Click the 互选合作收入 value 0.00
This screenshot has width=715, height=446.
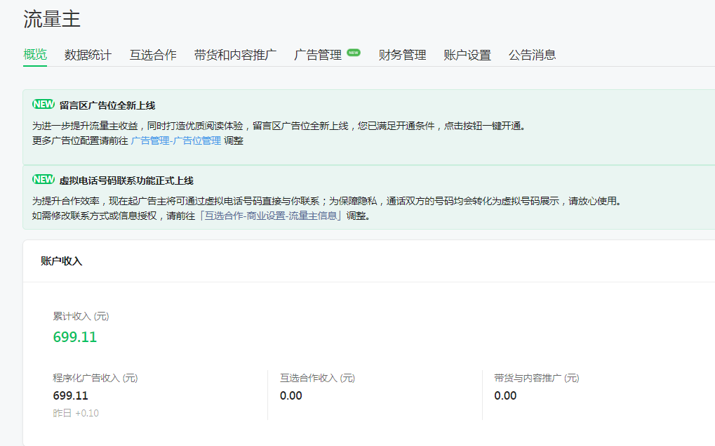click(291, 395)
